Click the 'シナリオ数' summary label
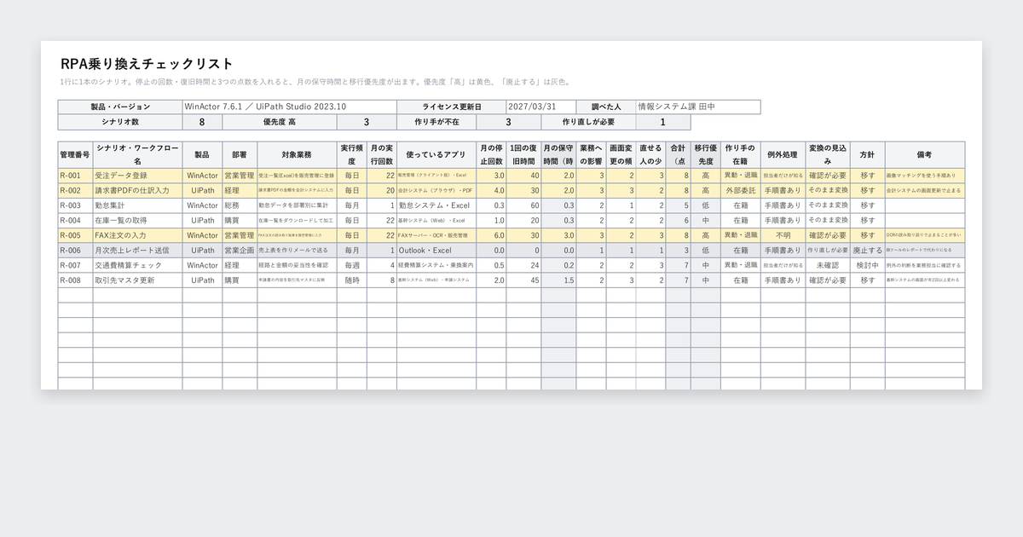 [120, 122]
